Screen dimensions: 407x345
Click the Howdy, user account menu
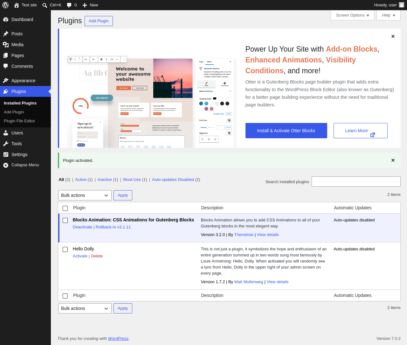coord(389,5)
